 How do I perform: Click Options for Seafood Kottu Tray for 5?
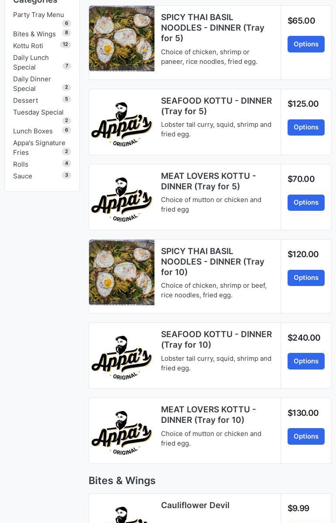[306, 127]
